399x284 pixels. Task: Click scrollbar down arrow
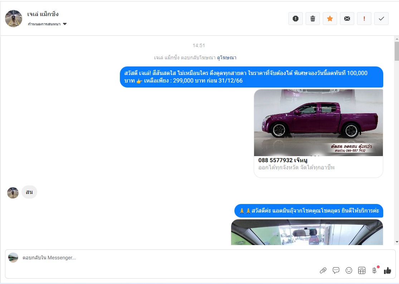(x=397, y=242)
